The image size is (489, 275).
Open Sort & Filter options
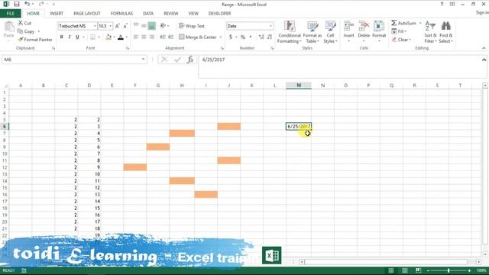tap(430, 32)
